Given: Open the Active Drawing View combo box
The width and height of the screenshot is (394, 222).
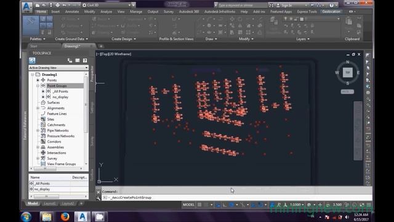Looking at the screenshot, I should (58, 68).
